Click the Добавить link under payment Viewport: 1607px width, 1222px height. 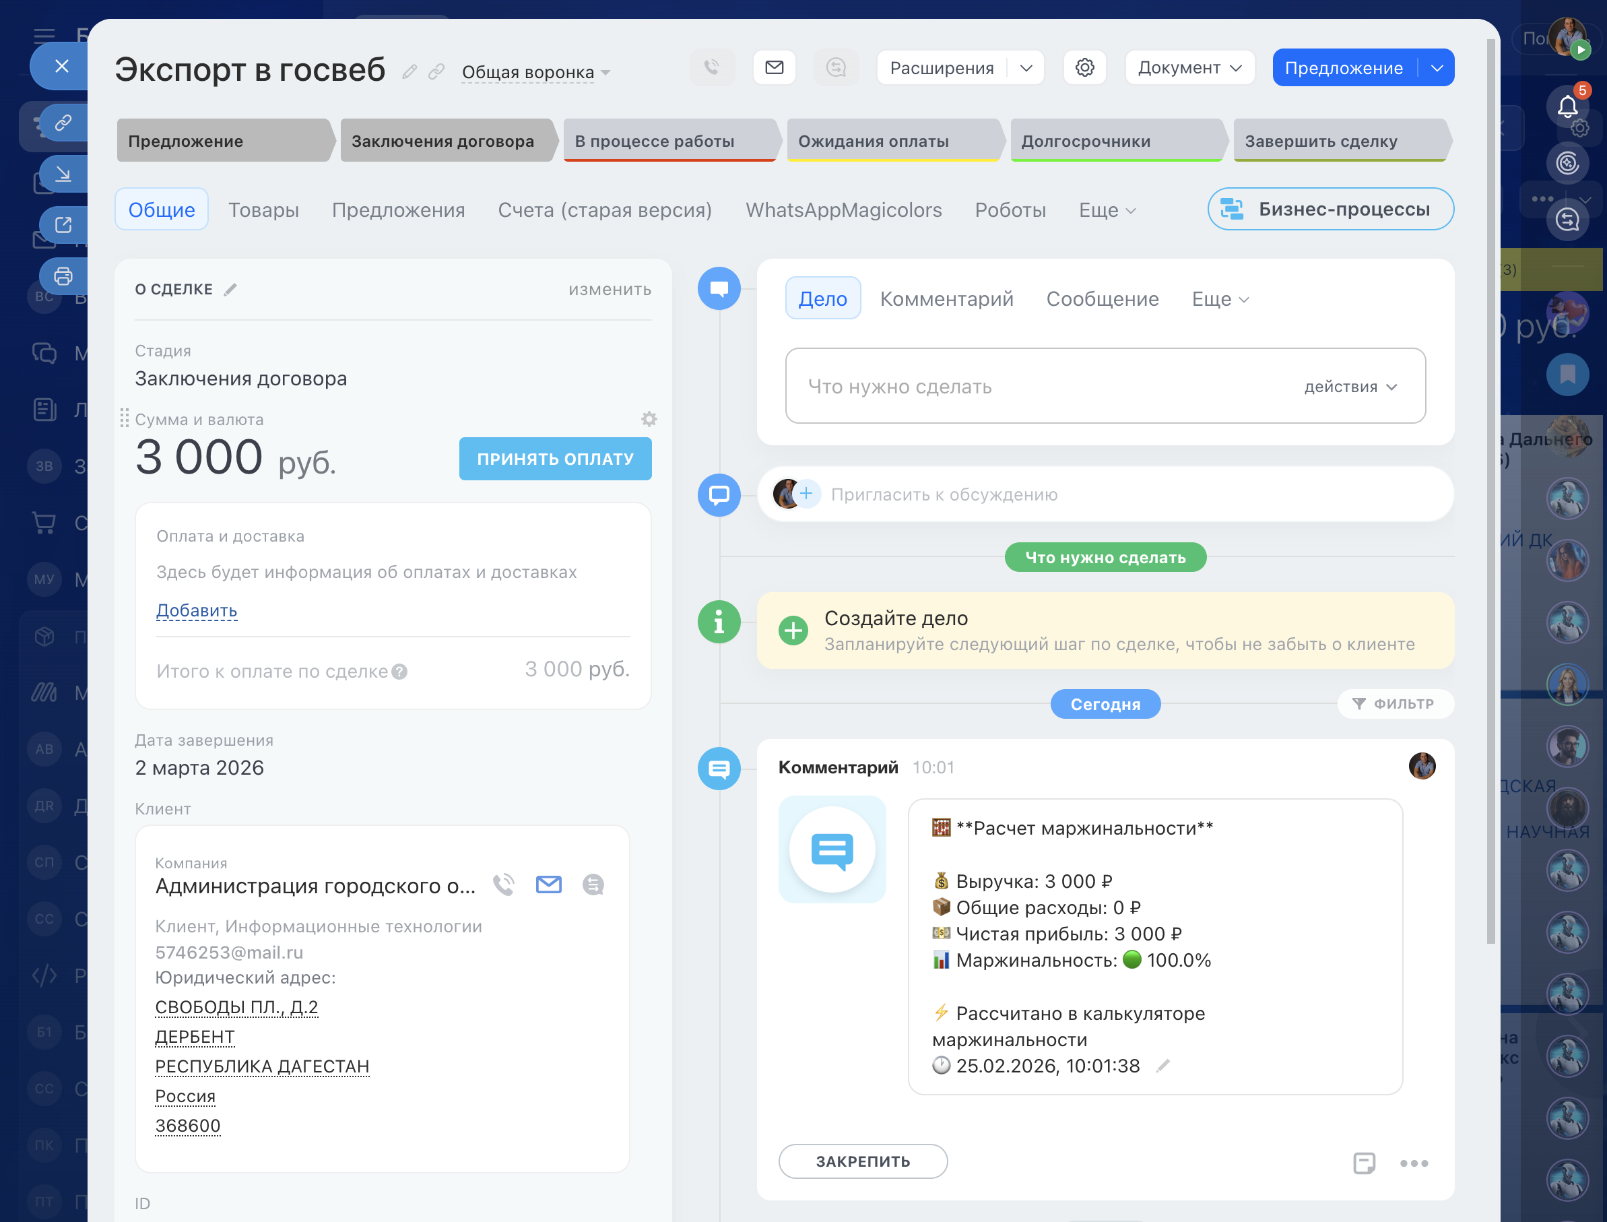(x=197, y=610)
